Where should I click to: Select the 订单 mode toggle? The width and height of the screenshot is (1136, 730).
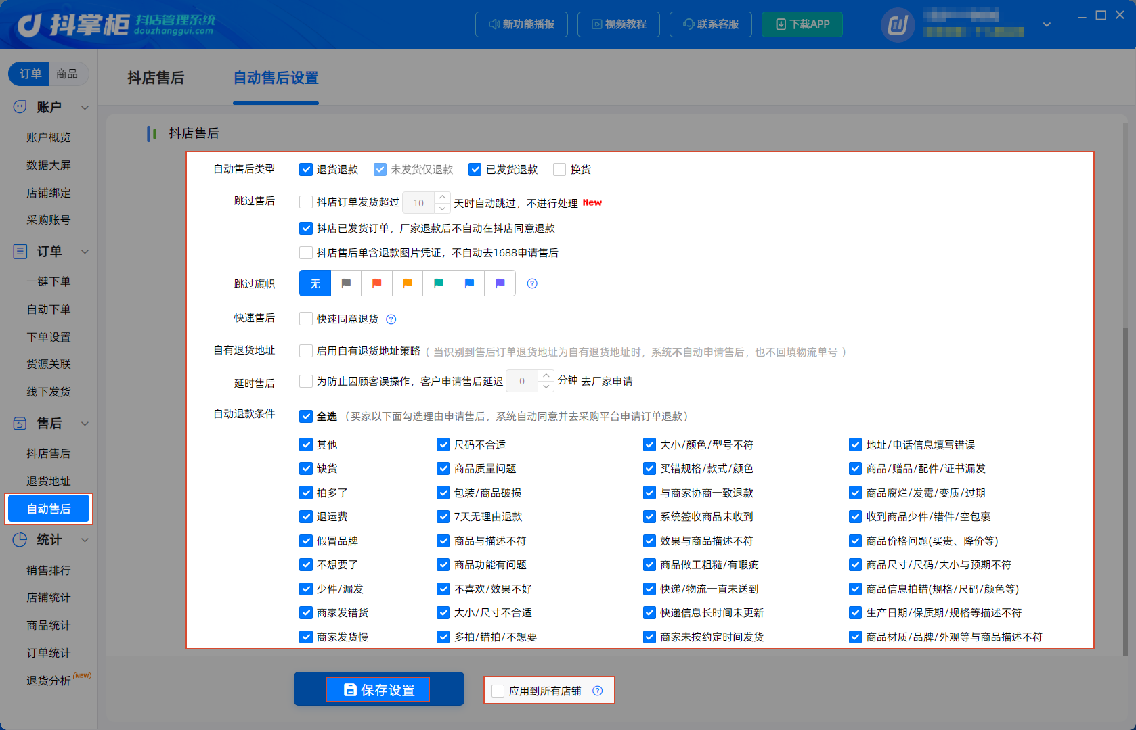point(30,74)
